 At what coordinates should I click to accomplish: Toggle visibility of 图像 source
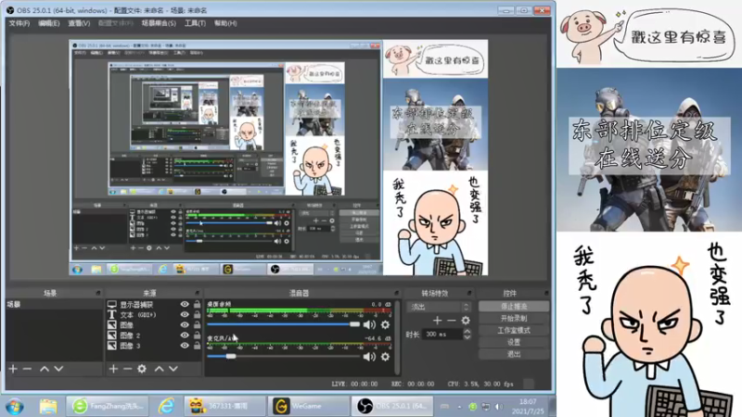pos(185,325)
